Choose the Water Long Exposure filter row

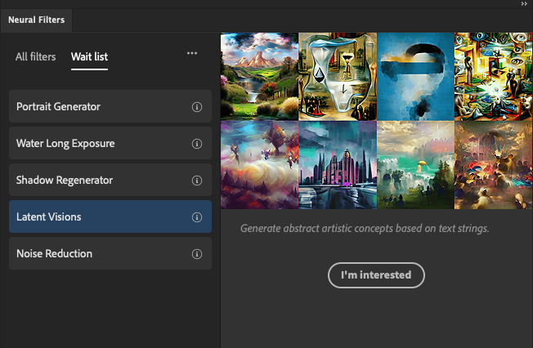pyautogui.click(x=110, y=143)
